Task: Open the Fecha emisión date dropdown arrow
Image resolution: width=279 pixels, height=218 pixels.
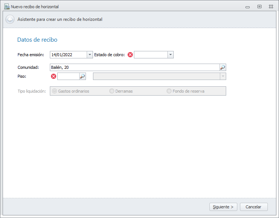Action: tap(90, 55)
